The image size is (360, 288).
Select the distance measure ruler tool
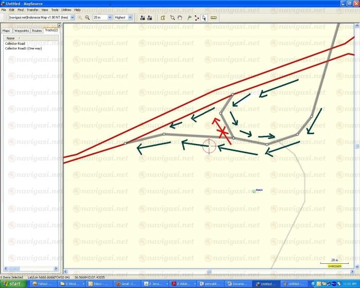pyautogui.click(x=213, y=17)
